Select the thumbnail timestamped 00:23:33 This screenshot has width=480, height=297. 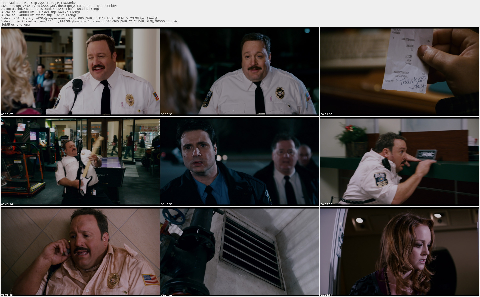[240, 71]
